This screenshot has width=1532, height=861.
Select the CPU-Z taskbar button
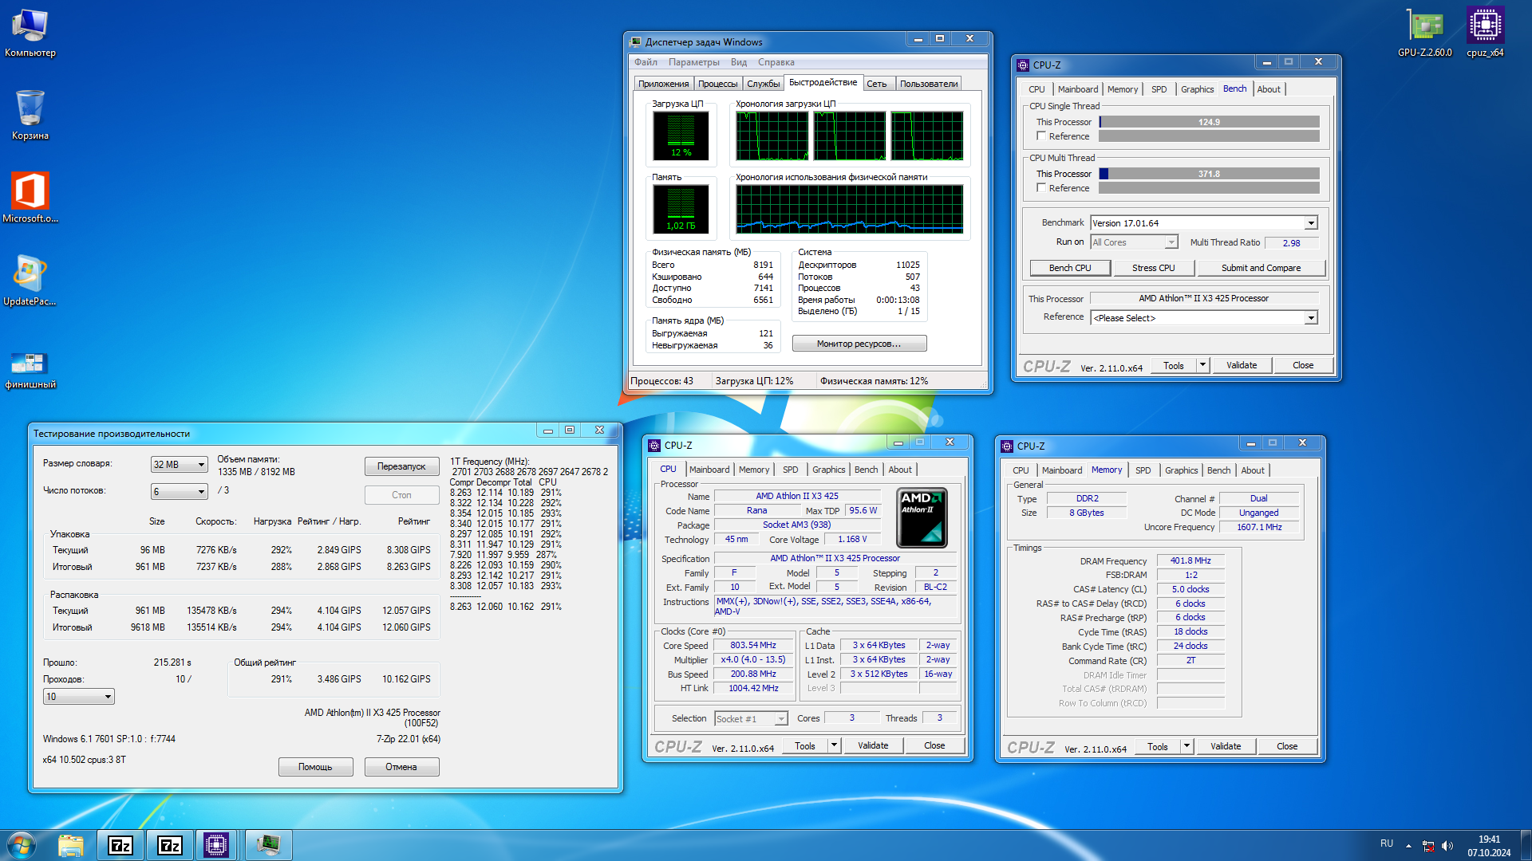(216, 845)
